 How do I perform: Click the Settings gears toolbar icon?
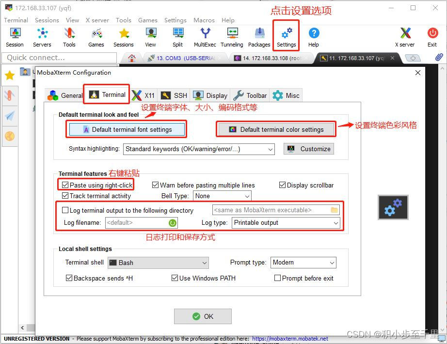(x=287, y=37)
